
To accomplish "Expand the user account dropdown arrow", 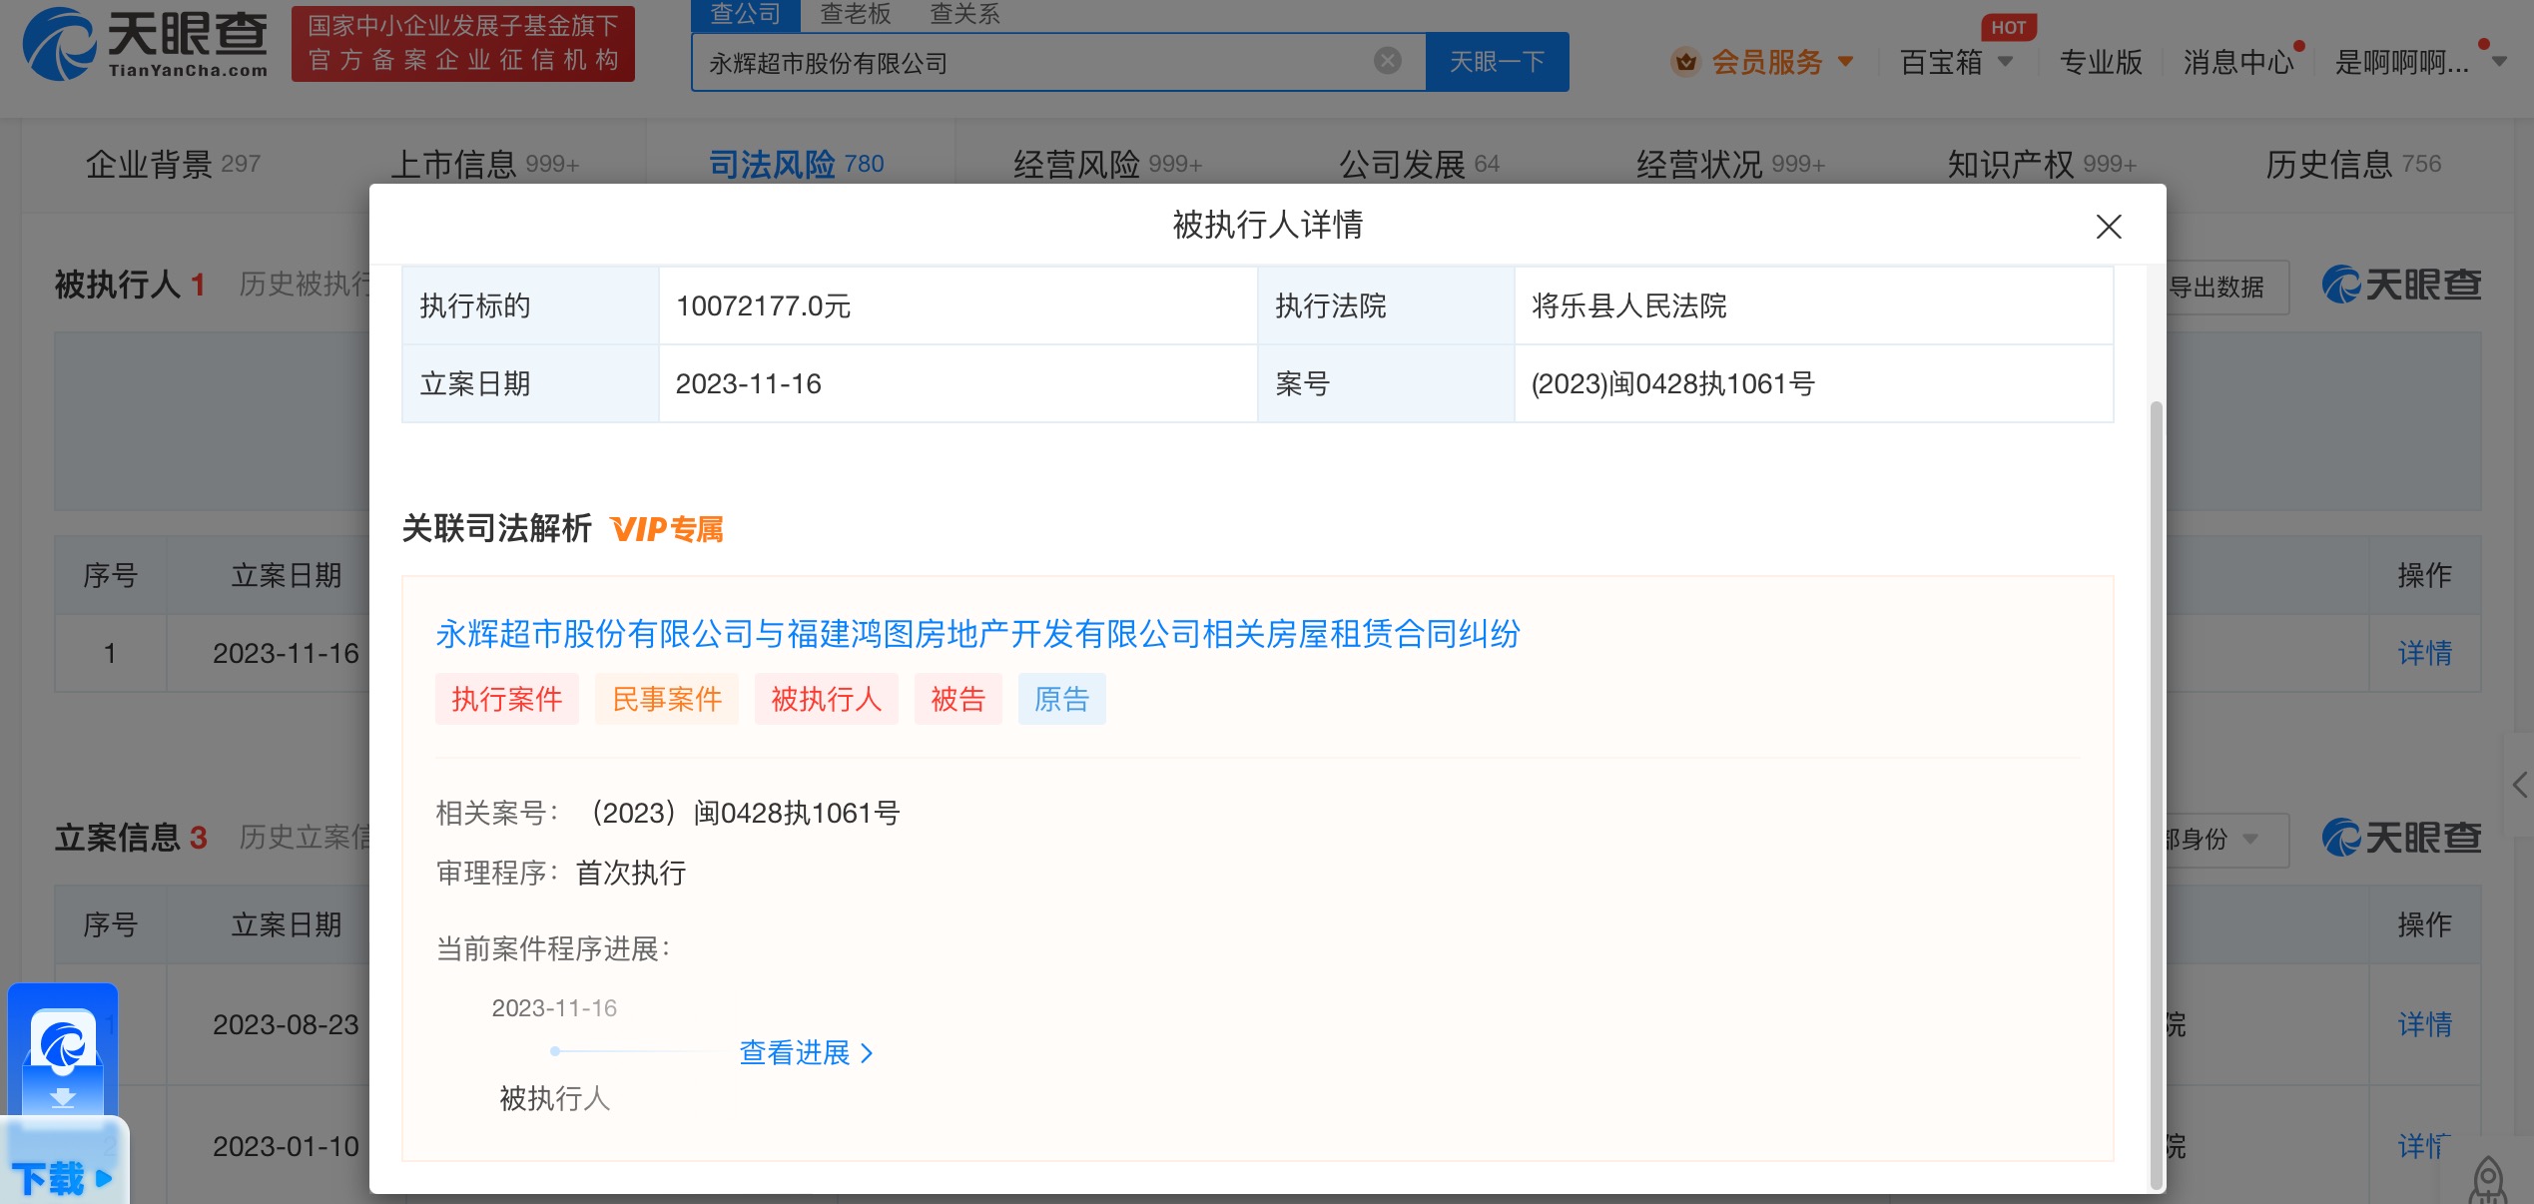I will [x=2499, y=62].
